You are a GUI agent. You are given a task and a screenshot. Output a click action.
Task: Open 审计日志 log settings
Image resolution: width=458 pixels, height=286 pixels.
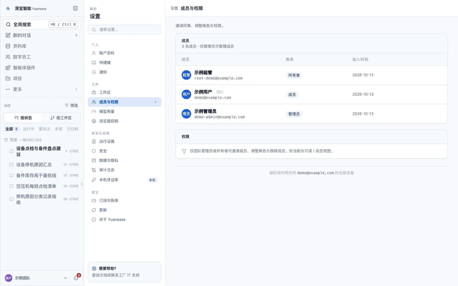click(x=125, y=170)
